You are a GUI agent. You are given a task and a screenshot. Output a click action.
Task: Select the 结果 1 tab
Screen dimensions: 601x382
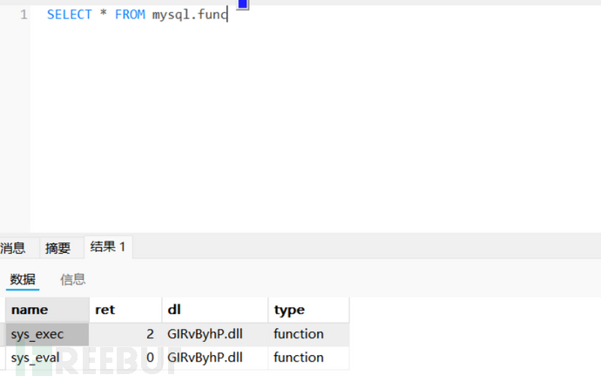(108, 248)
